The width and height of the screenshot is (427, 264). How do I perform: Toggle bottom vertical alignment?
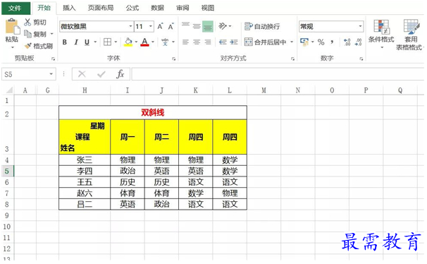click(208, 26)
